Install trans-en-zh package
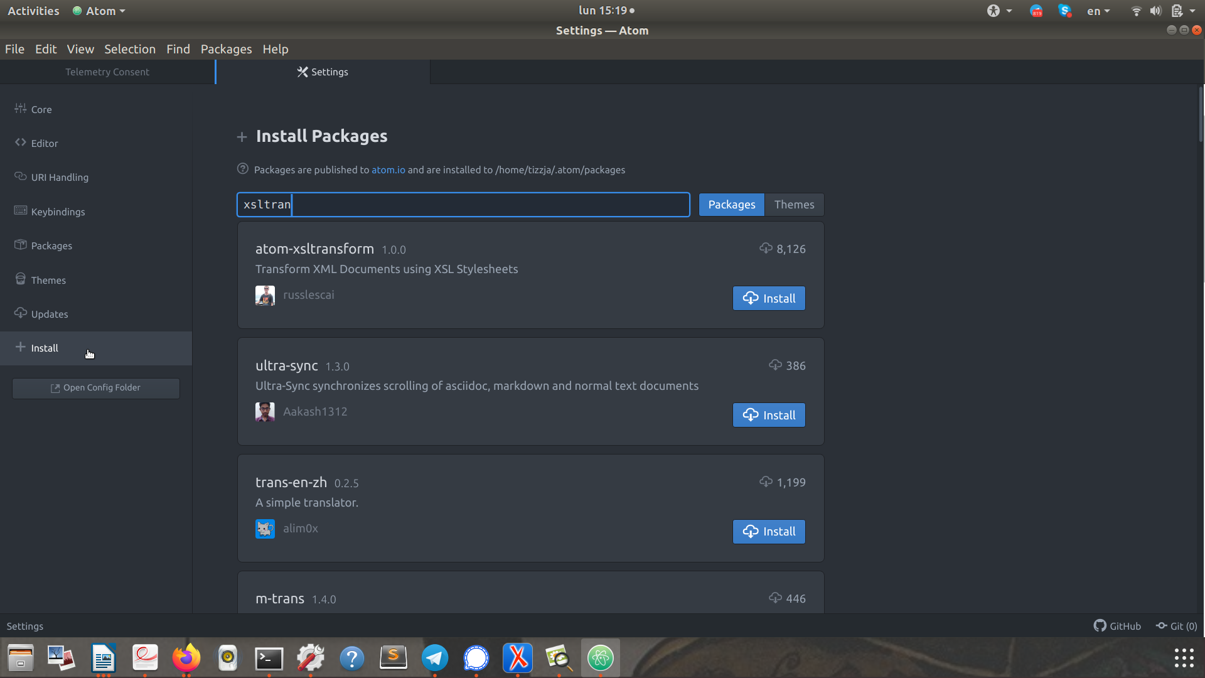This screenshot has width=1205, height=678. 769,532
